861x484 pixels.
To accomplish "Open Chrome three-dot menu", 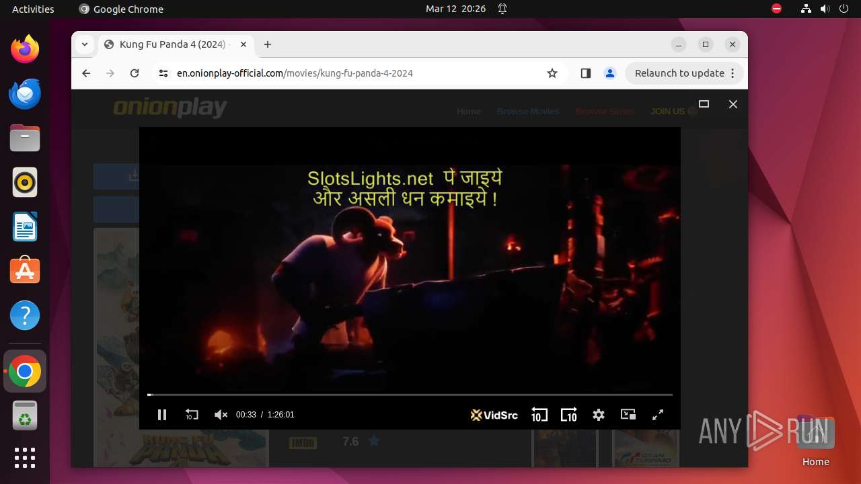I will click(733, 73).
